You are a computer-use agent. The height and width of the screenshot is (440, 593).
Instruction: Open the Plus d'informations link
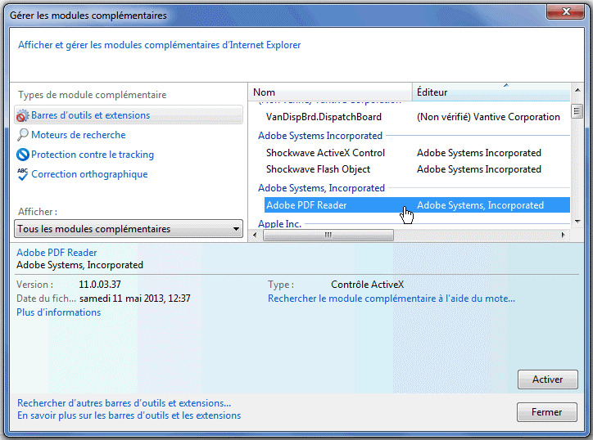pos(59,312)
